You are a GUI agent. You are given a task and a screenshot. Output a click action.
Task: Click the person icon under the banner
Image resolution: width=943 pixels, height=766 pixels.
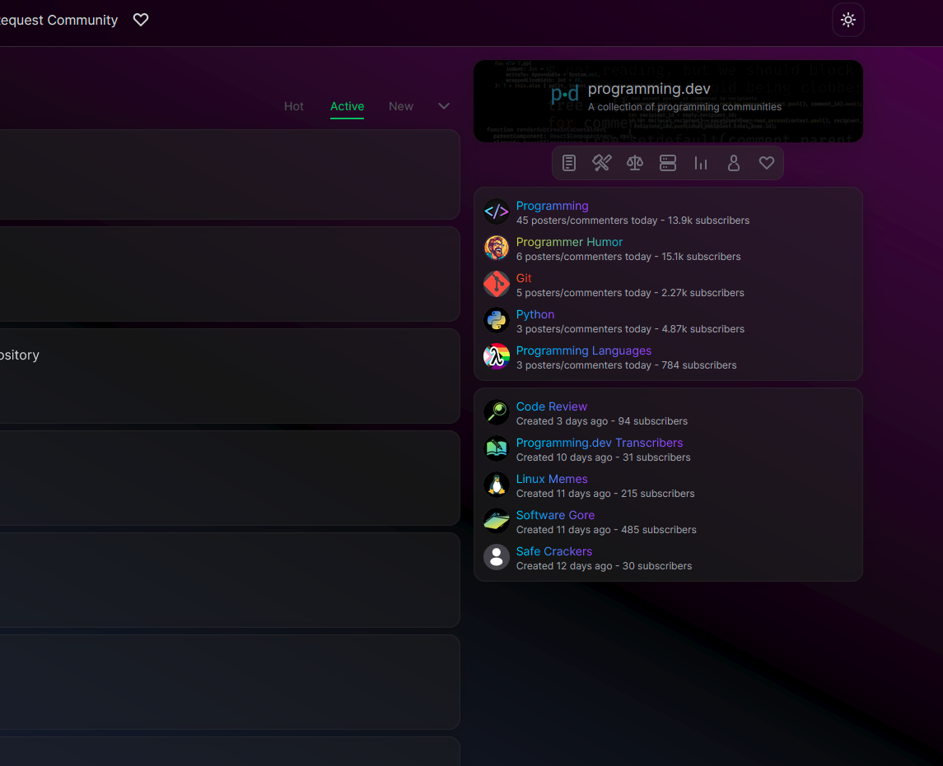tap(734, 163)
